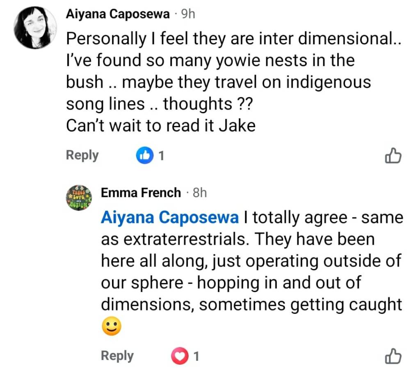Reply to Aiyana Caposewa's comment
The image size is (420, 374).
click(x=82, y=155)
